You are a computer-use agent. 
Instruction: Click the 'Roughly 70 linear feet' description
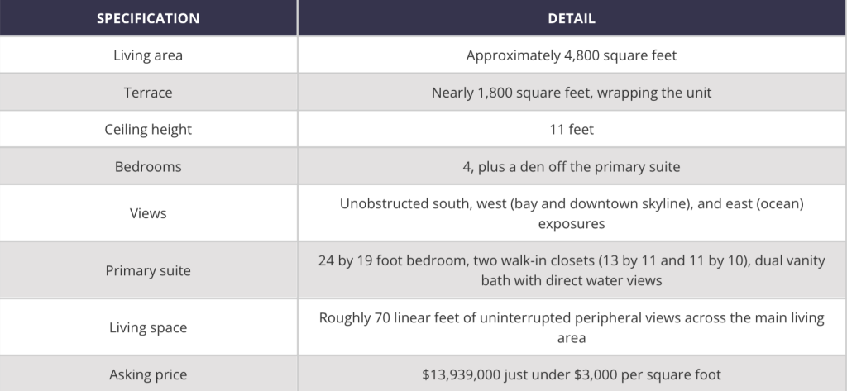click(x=572, y=327)
